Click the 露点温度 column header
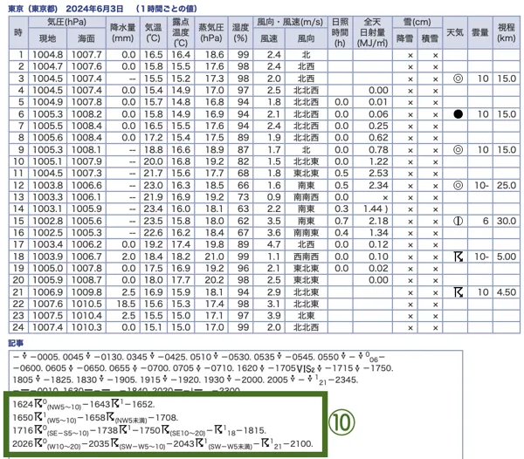The image size is (524, 459). [181, 32]
